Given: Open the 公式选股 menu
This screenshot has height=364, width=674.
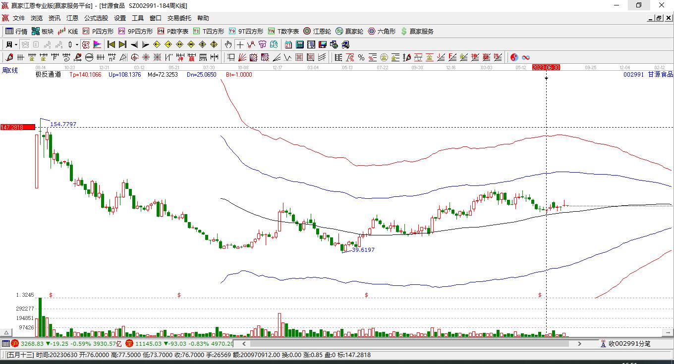Looking at the screenshot, I should (x=96, y=18).
